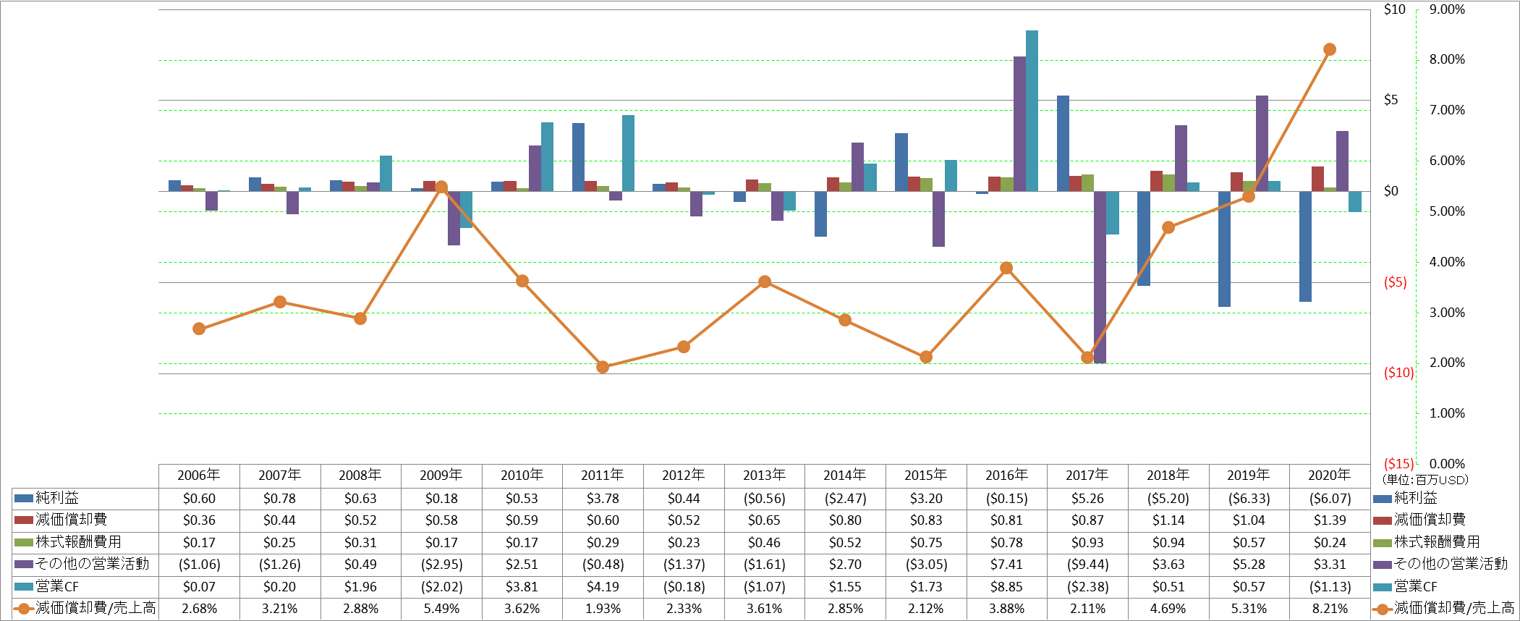Click the red ($10) axis label
The height and width of the screenshot is (621, 1520).
pos(1398,373)
